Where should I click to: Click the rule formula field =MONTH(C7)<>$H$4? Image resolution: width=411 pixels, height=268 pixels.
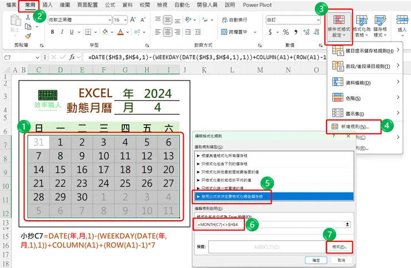(270, 225)
